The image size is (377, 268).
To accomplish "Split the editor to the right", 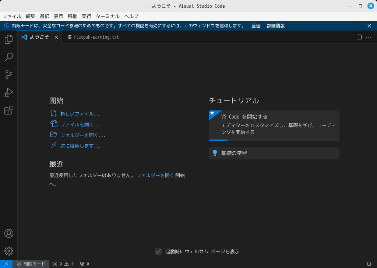I will tap(359, 37).
